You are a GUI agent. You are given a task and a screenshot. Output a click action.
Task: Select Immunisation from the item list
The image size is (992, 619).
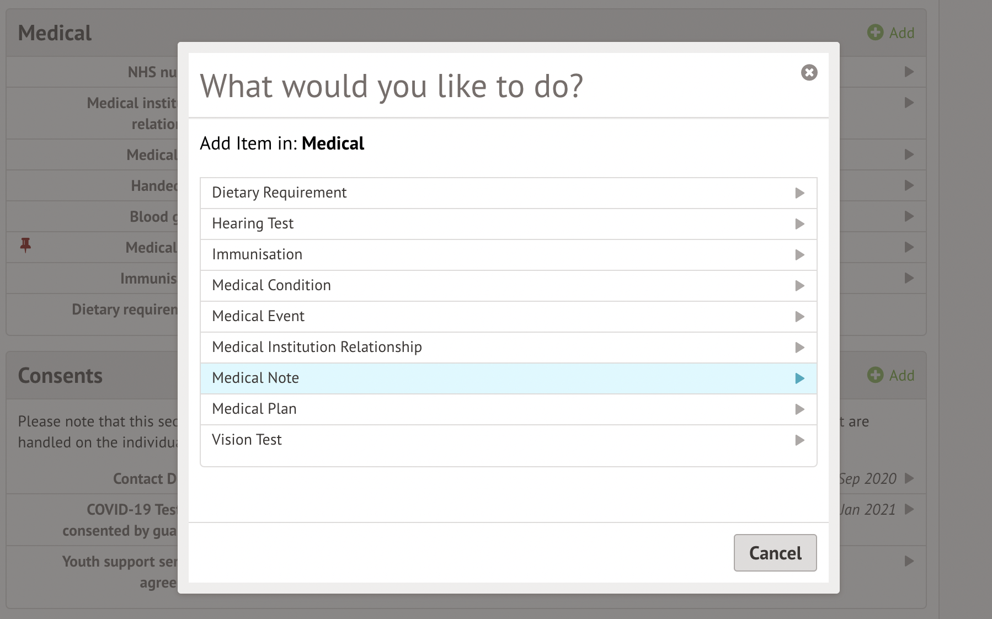pyautogui.click(x=257, y=254)
